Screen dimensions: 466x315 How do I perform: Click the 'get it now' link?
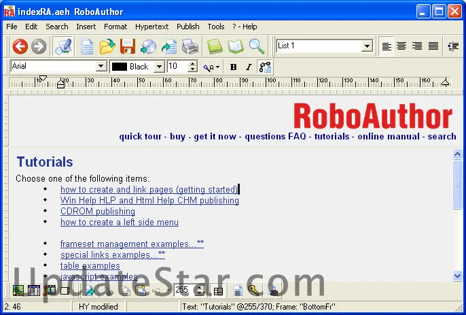215,136
